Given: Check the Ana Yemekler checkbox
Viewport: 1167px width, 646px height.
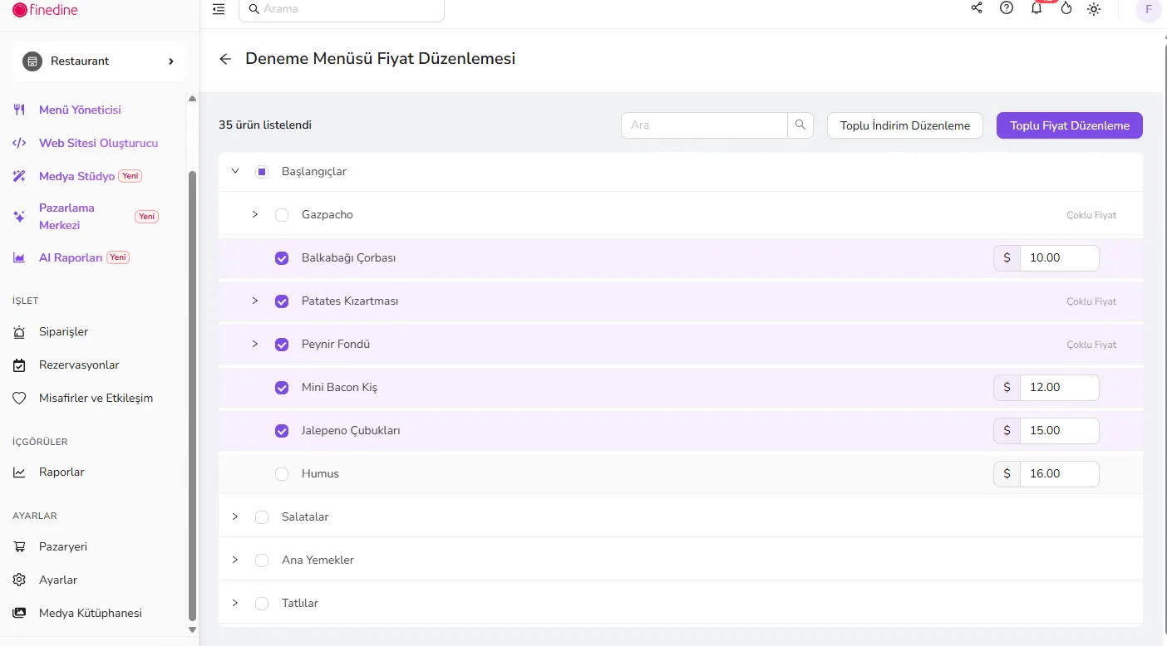Looking at the screenshot, I should coord(262,560).
